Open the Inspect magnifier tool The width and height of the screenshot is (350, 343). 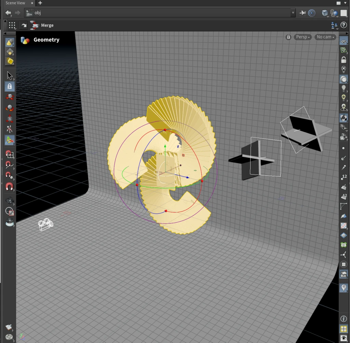[10, 222]
